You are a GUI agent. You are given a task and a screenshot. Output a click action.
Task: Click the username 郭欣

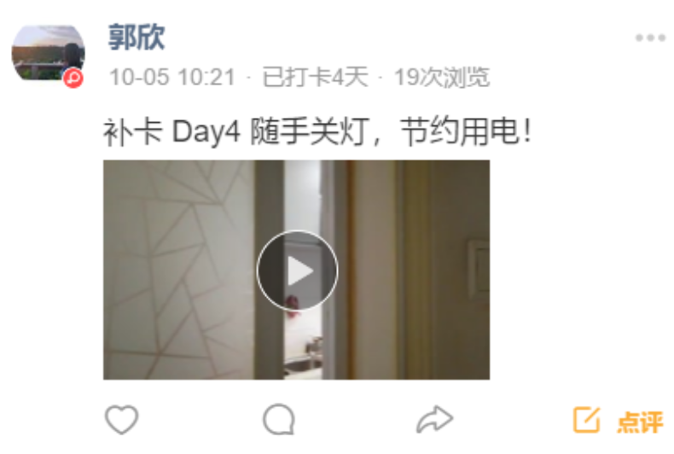(x=137, y=37)
